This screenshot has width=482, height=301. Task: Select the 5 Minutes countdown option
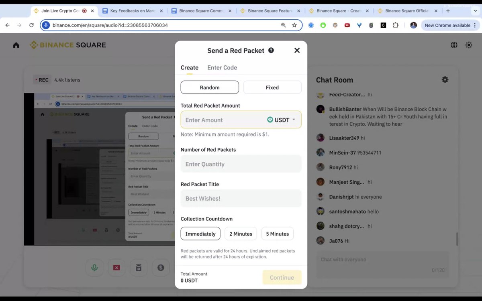278,234
